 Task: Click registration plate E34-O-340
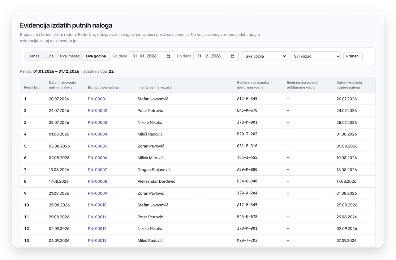point(247,181)
